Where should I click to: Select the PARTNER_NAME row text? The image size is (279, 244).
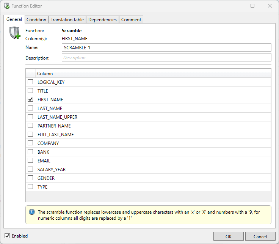pyautogui.click(x=54, y=126)
